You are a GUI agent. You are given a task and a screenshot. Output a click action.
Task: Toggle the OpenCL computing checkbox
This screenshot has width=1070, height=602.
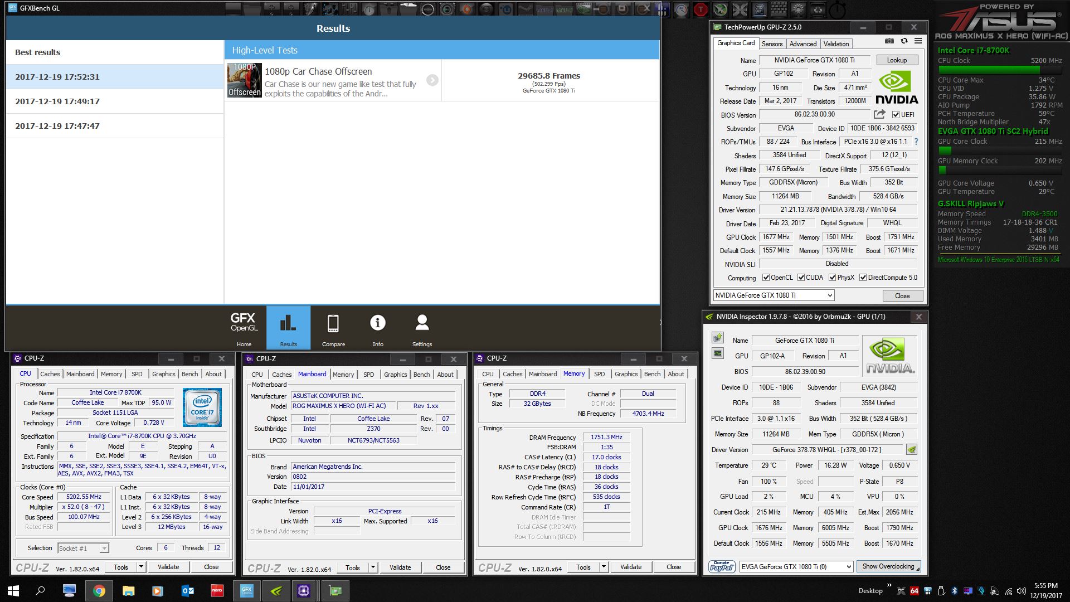click(766, 278)
